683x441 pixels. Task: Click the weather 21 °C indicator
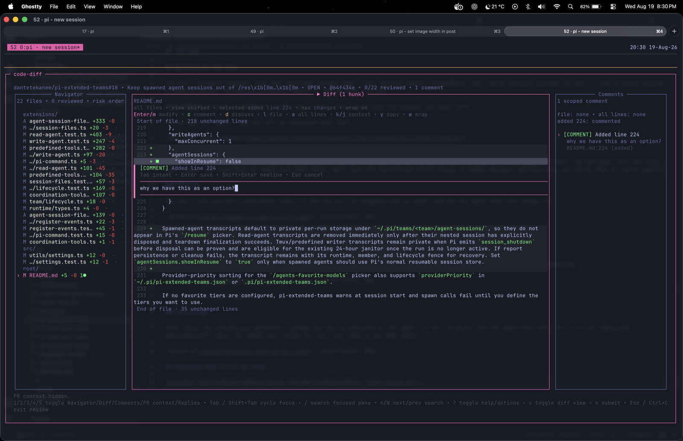(495, 6)
